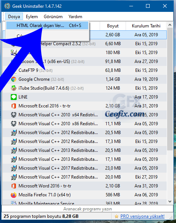The width and height of the screenshot is (176, 223).
Task: Click the Visual C++ 2010 x86 icon
Action: point(14,124)
